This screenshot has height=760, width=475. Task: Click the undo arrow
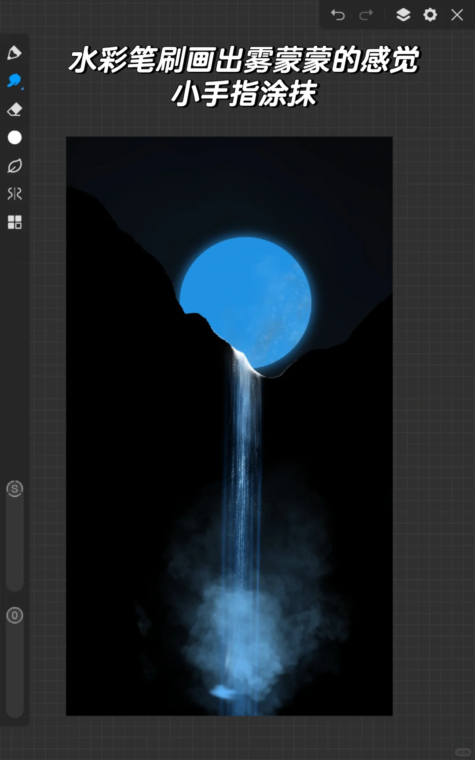(x=338, y=15)
